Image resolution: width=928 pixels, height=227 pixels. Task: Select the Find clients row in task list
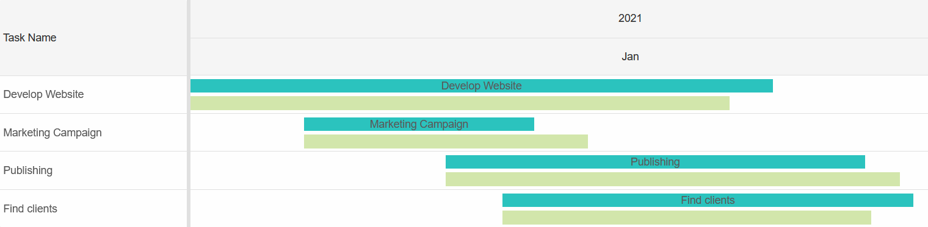pos(93,209)
